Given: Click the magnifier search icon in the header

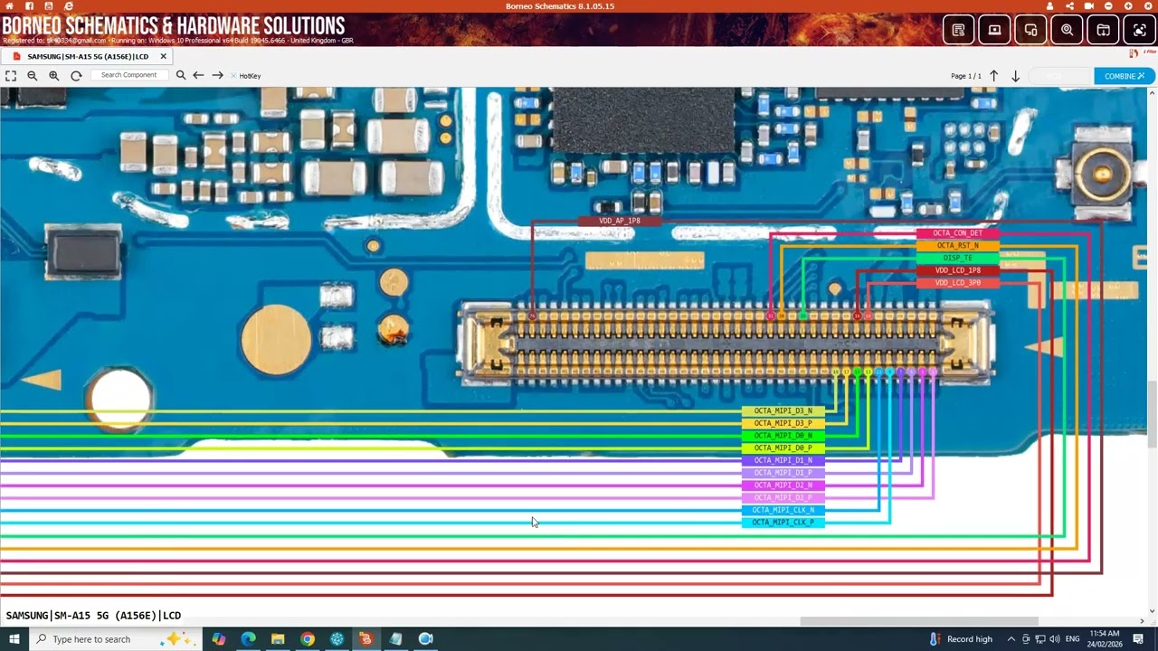Looking at the screenshot, I should [1067, 30].
